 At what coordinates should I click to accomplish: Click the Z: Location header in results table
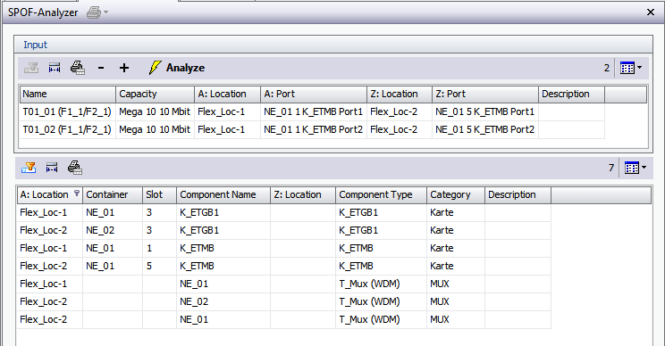(303, 194)
